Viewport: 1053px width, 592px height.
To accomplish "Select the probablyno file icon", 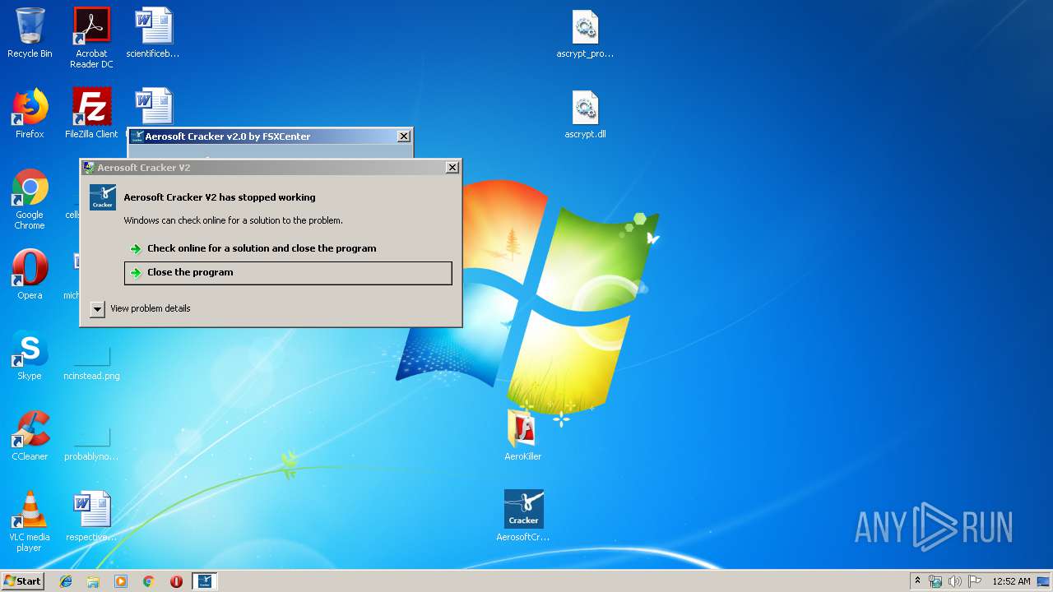I will 91,442.
